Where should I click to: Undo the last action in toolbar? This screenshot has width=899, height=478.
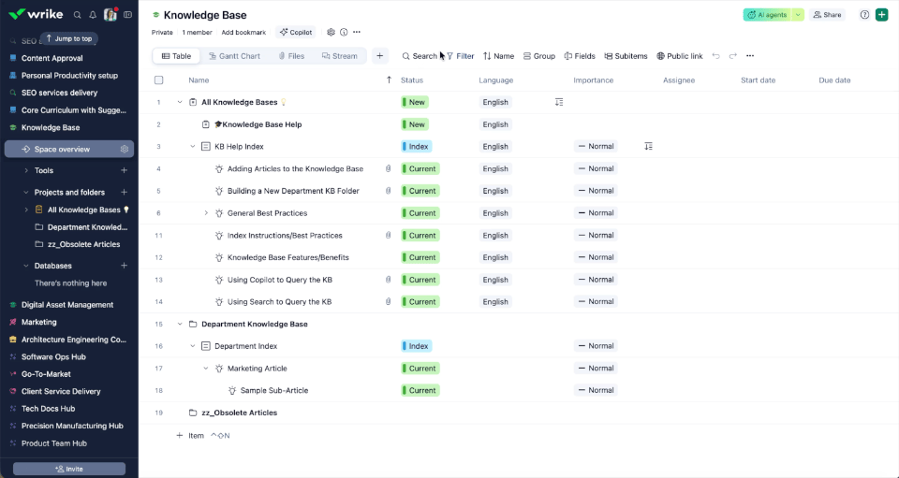point(715,56)
